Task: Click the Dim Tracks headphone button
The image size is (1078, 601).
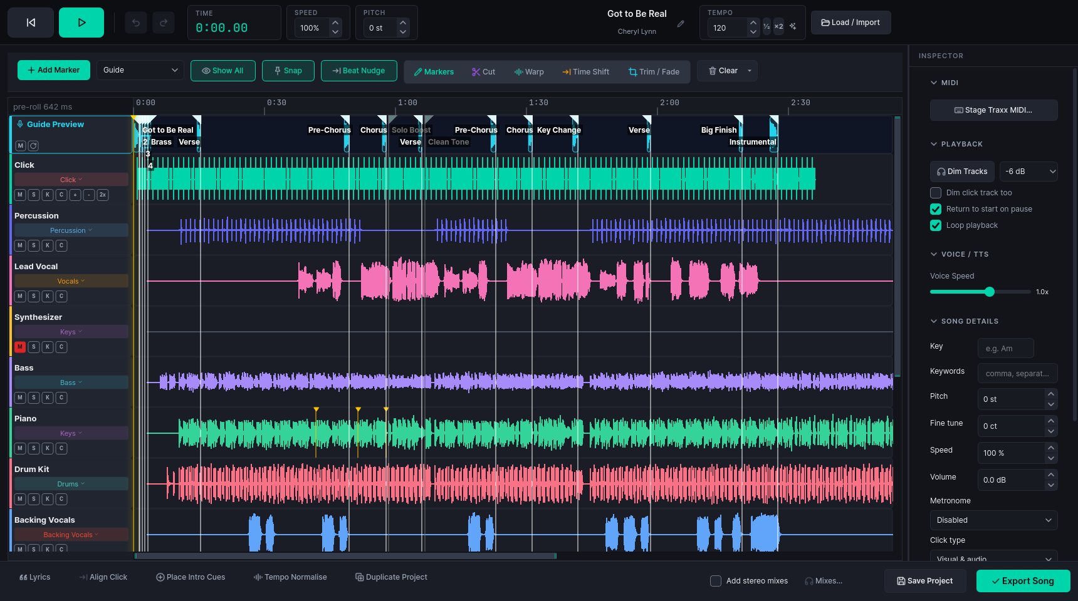Action: pos(962,172)
